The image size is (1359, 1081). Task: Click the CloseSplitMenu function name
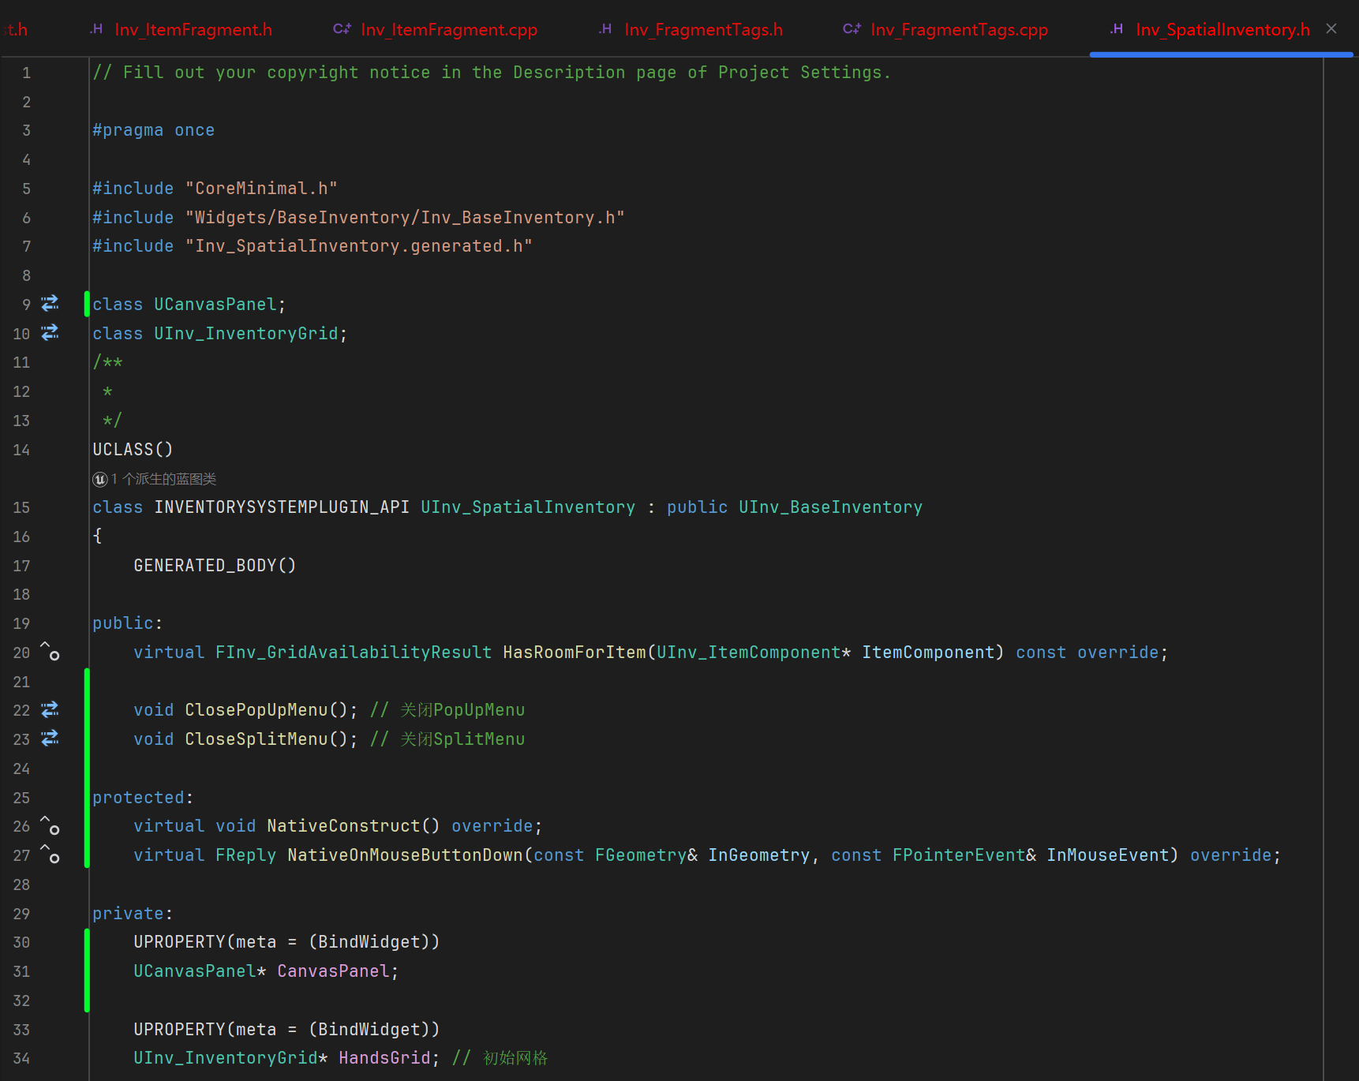tap(256, 739)
